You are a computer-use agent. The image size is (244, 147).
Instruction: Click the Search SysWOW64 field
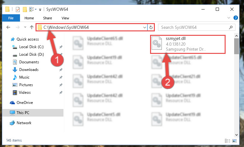coord(194,28)
